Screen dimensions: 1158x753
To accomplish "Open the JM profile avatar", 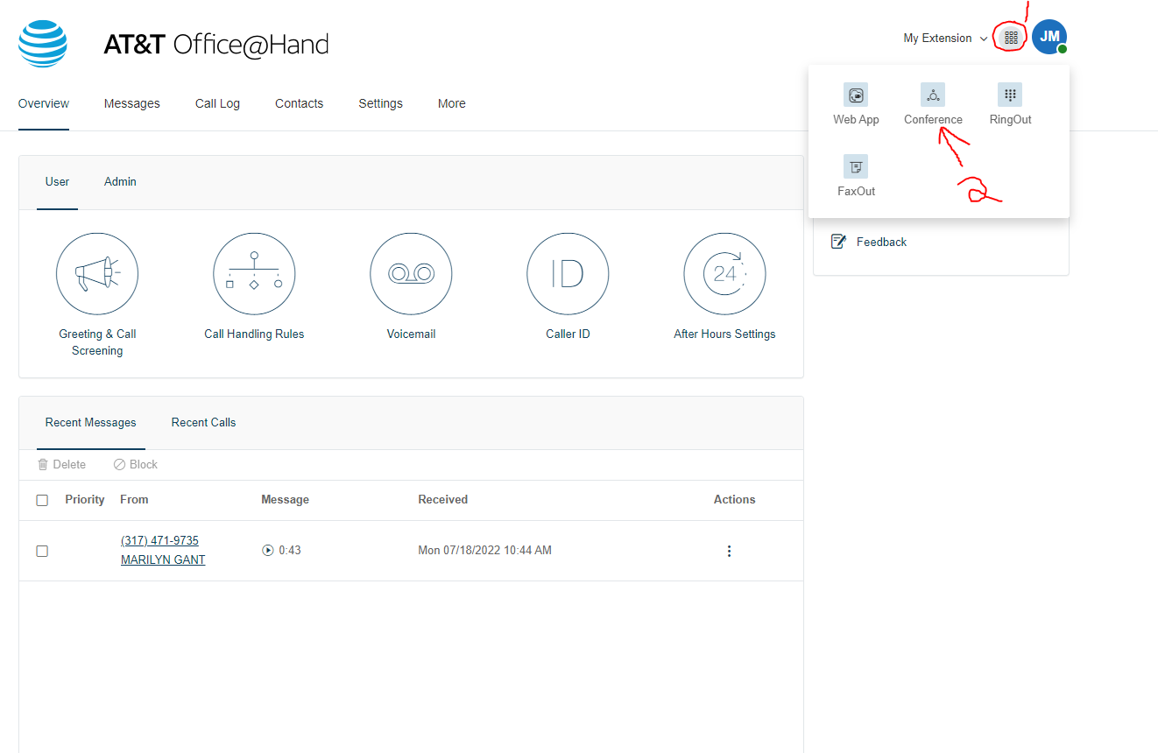I will pyautogui.click(x=1049, y=38).
